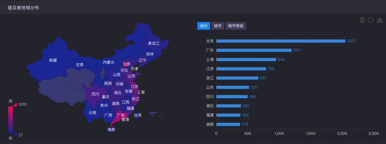
Task: Click the 浙江 bar in chart
Action: point(237,78)
